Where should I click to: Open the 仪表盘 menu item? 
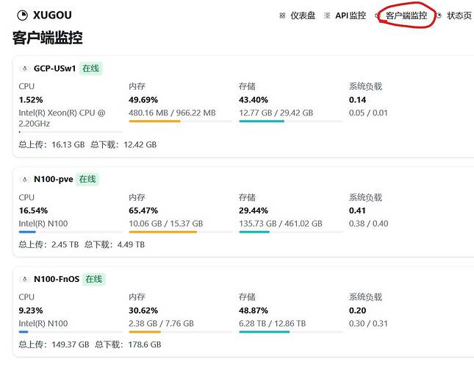coord(303,15)
